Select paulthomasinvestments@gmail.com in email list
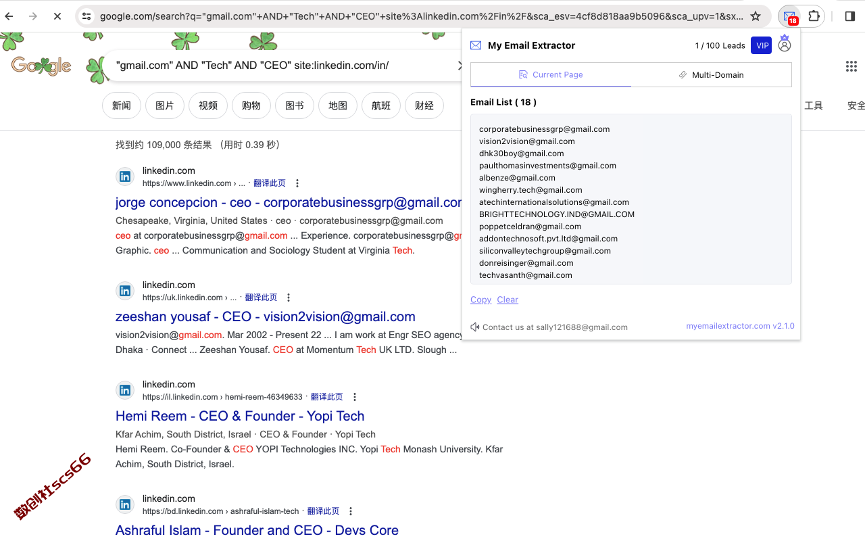Viewport: 865px width, 541px height. pyautogui.click(x=547, y=166)
